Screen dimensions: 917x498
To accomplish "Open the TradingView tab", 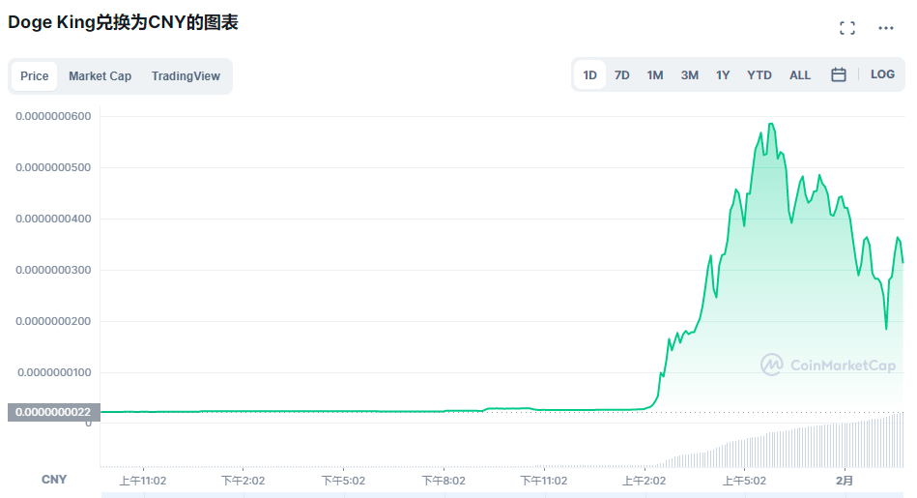I will coord(186,76).
